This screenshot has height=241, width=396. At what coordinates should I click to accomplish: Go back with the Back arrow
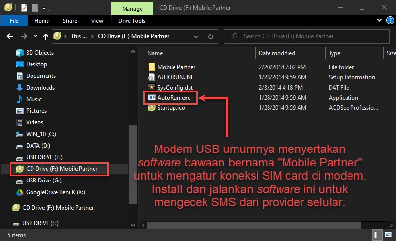10,37
